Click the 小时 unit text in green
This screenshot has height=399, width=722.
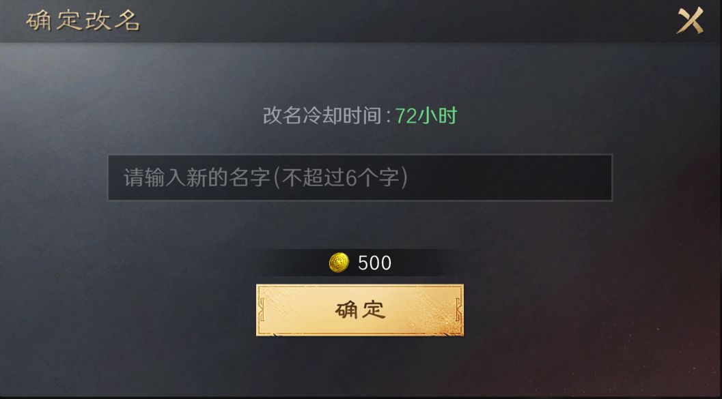click(437, 115)
